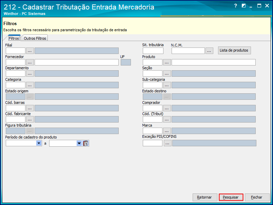Expand the end date dropdown of período
This screenshot has width=273, height=205.
[x=79, y=143]
